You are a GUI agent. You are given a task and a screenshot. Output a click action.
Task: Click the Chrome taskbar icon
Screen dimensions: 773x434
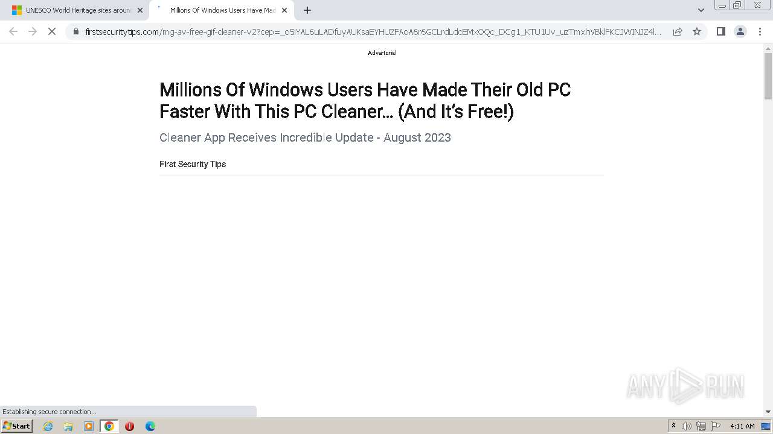pos(109,426)
